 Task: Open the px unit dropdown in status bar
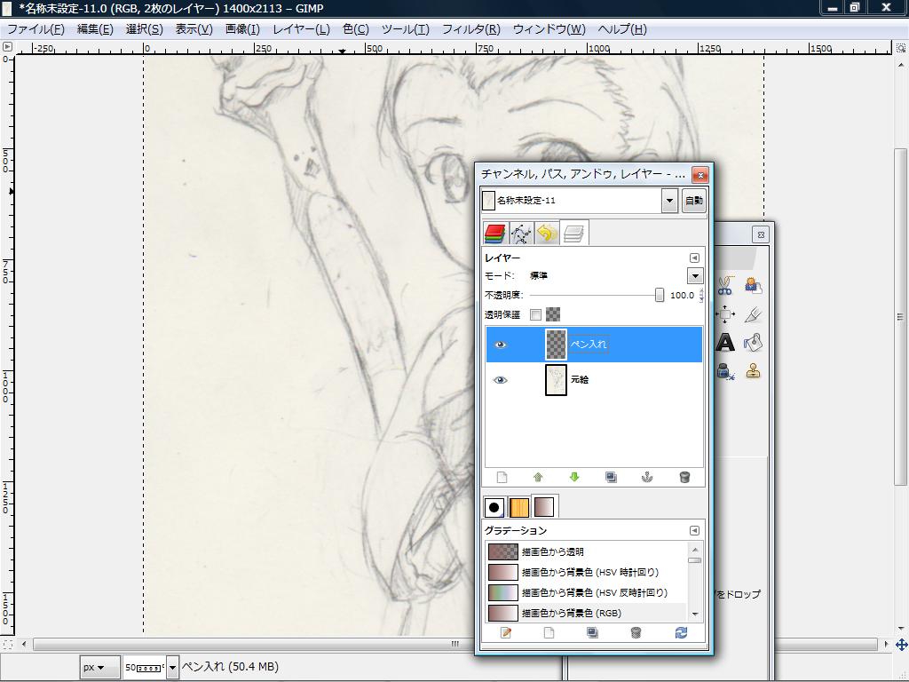click(x=93, y=667)
